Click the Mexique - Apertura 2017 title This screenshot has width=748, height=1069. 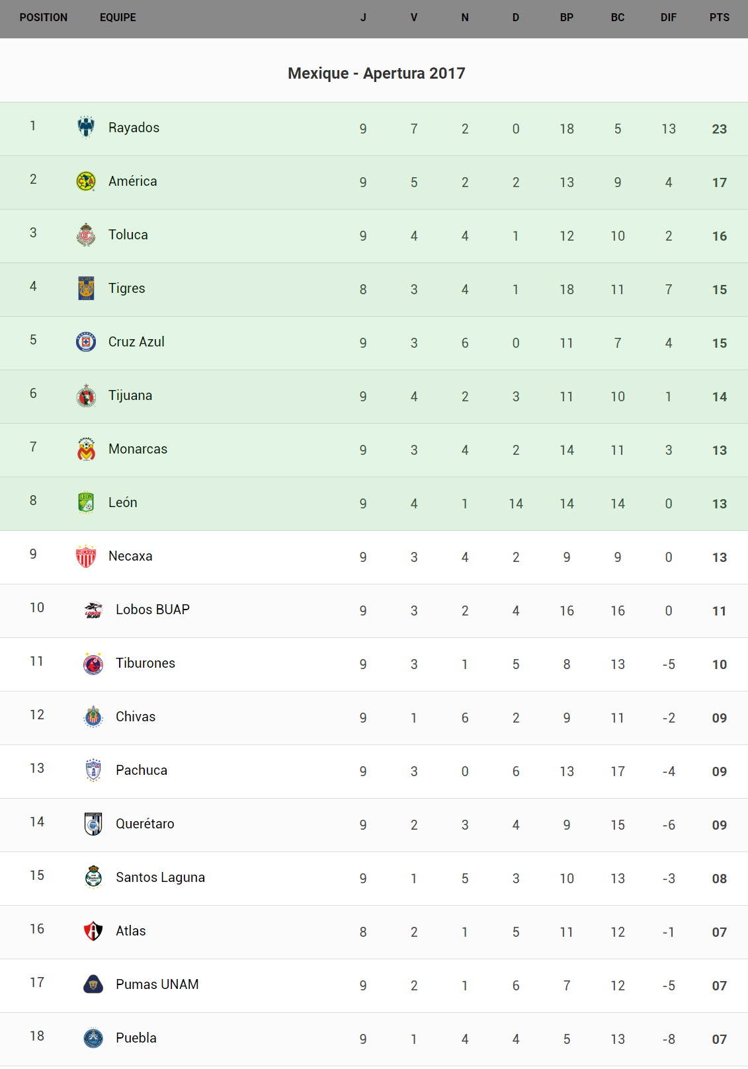tap(376, 73)
